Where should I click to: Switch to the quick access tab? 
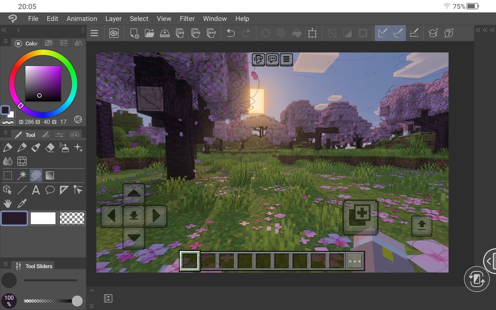coord(74,135)
